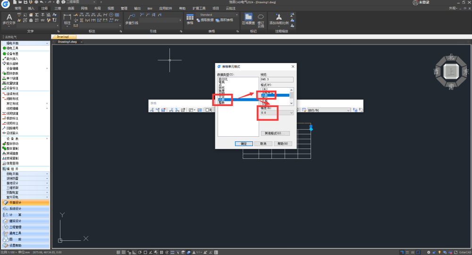The image size is (472, 255).
Task: Click the 多行文字 multiline text tool
Action: click(9, 19)
